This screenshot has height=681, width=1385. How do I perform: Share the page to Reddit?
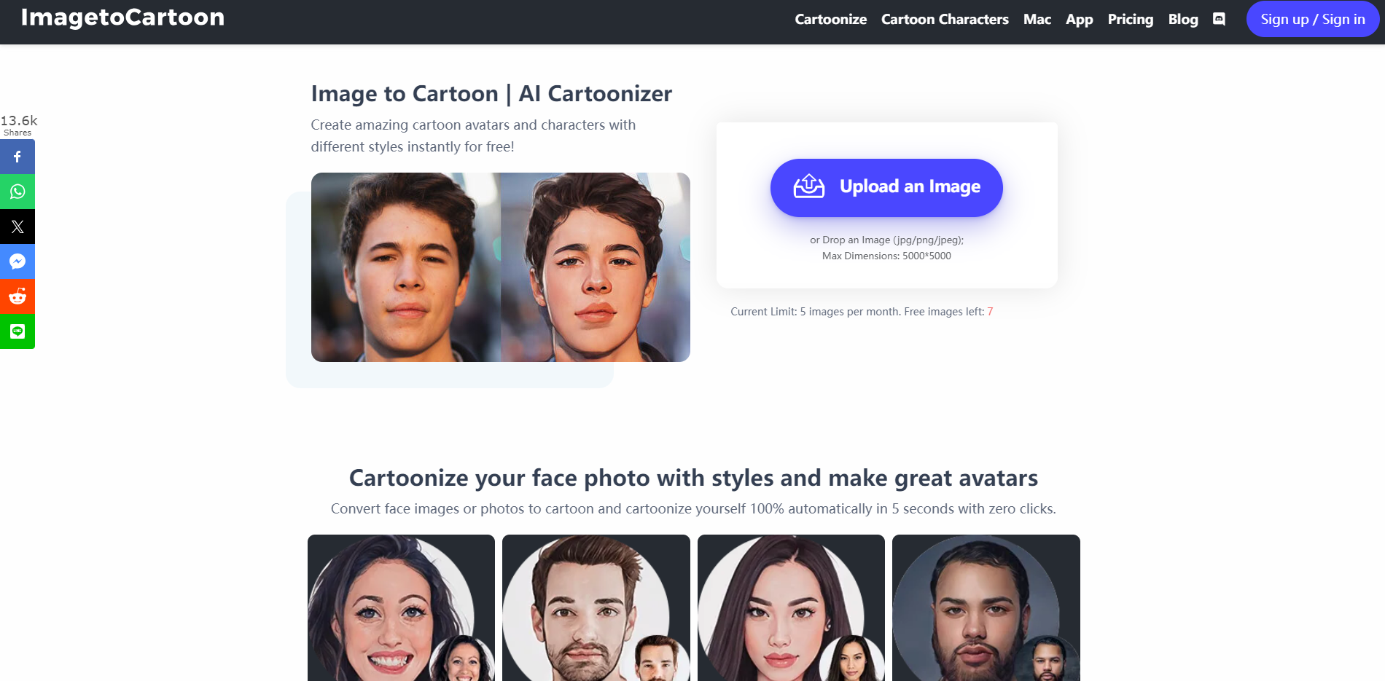pos(17,296)
